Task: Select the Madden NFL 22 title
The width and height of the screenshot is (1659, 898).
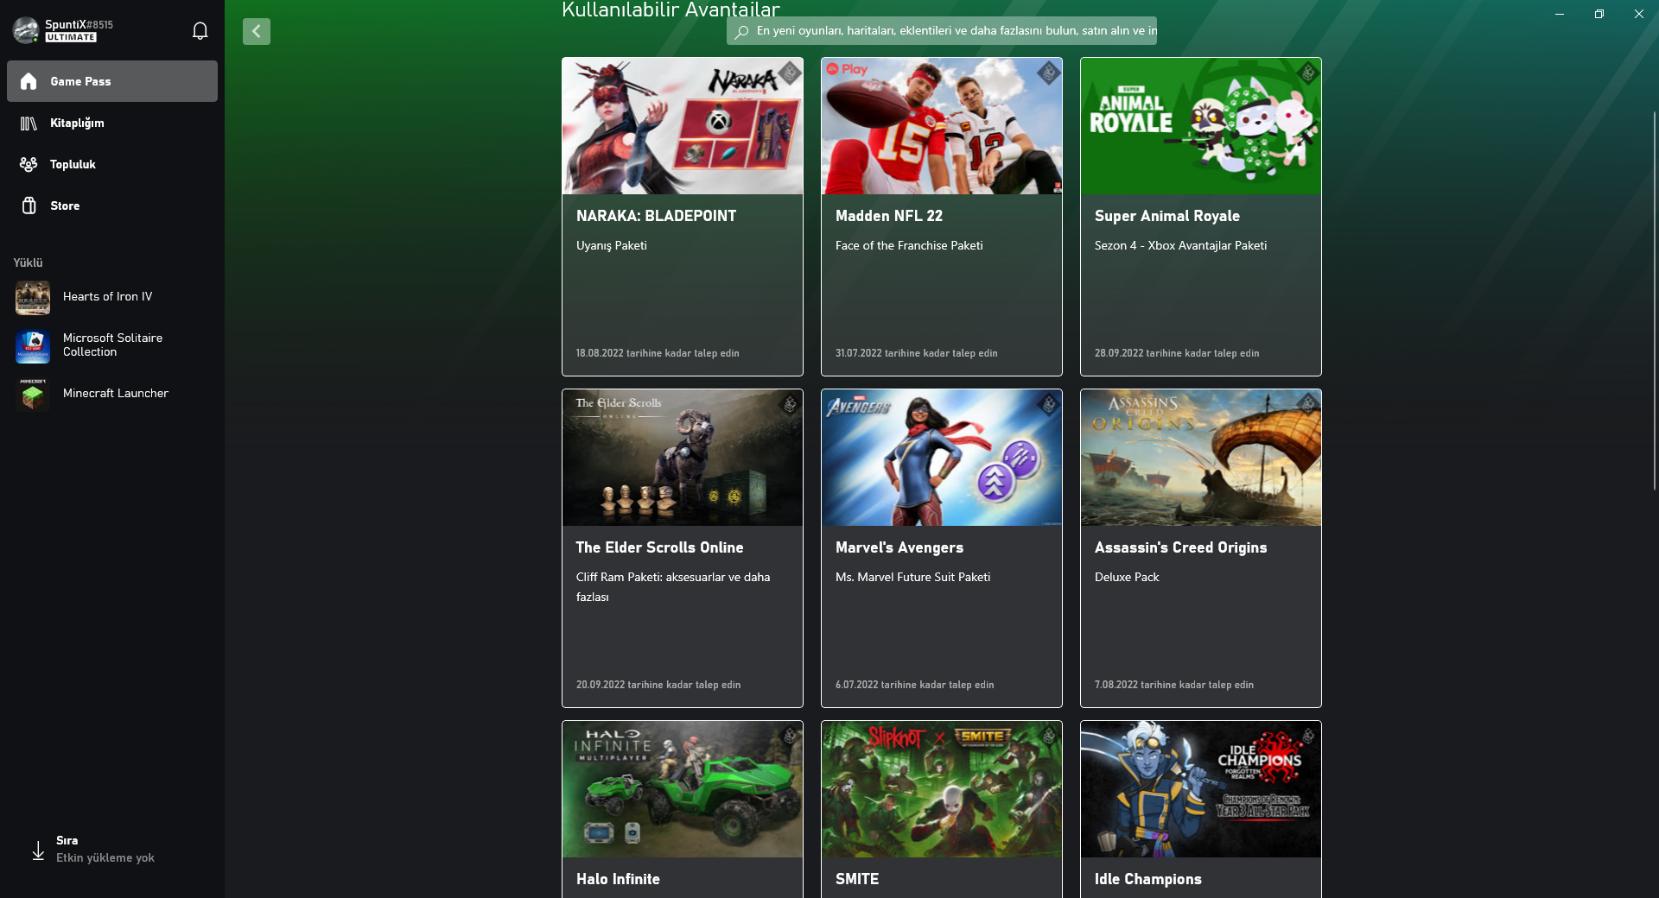Action: point(889,216)
